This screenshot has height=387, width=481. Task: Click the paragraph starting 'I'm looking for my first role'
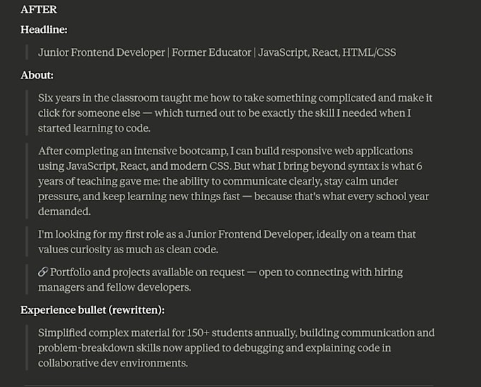pyautogui.click(x=226, y=242)
